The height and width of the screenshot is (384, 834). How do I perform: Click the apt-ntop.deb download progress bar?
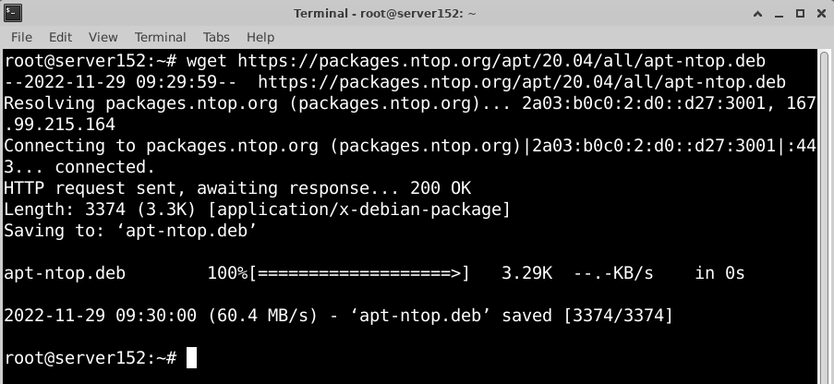coord(359,273)
